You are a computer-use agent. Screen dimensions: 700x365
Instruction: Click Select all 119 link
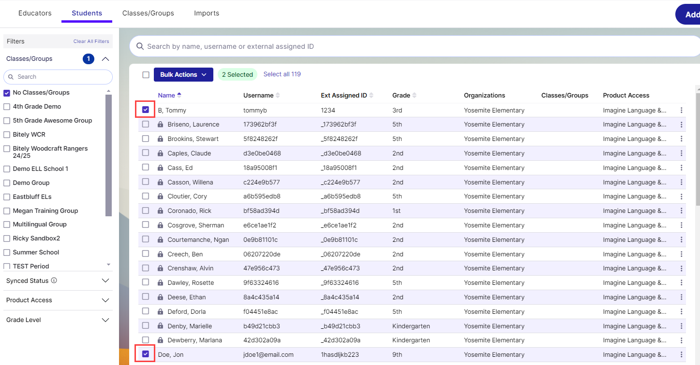pos(282,74)
